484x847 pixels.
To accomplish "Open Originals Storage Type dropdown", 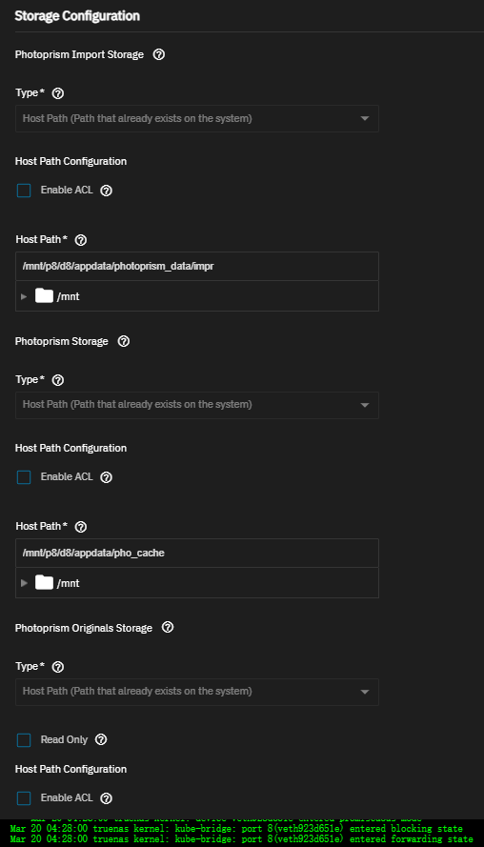I will [197, 692].
